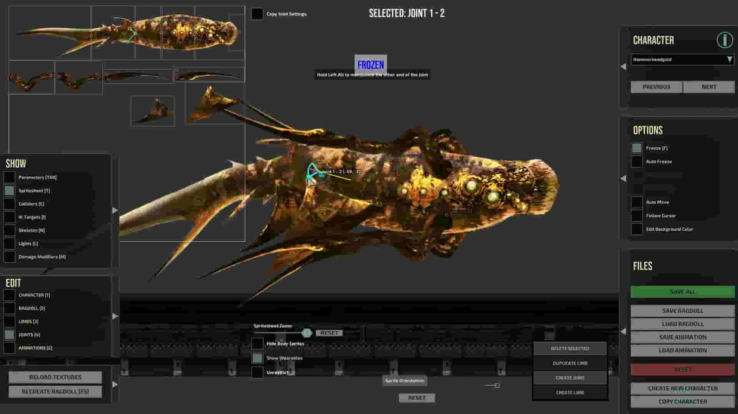
Task: Enable the Auto Freeze option
Action: coord(637,162)
